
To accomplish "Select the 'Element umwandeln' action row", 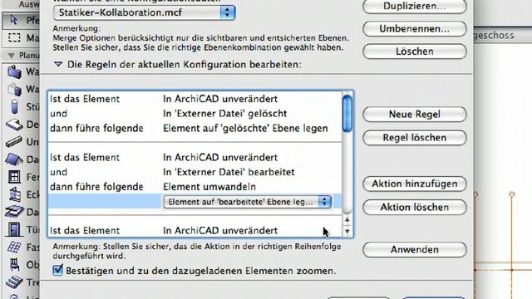I will (209, 187).
